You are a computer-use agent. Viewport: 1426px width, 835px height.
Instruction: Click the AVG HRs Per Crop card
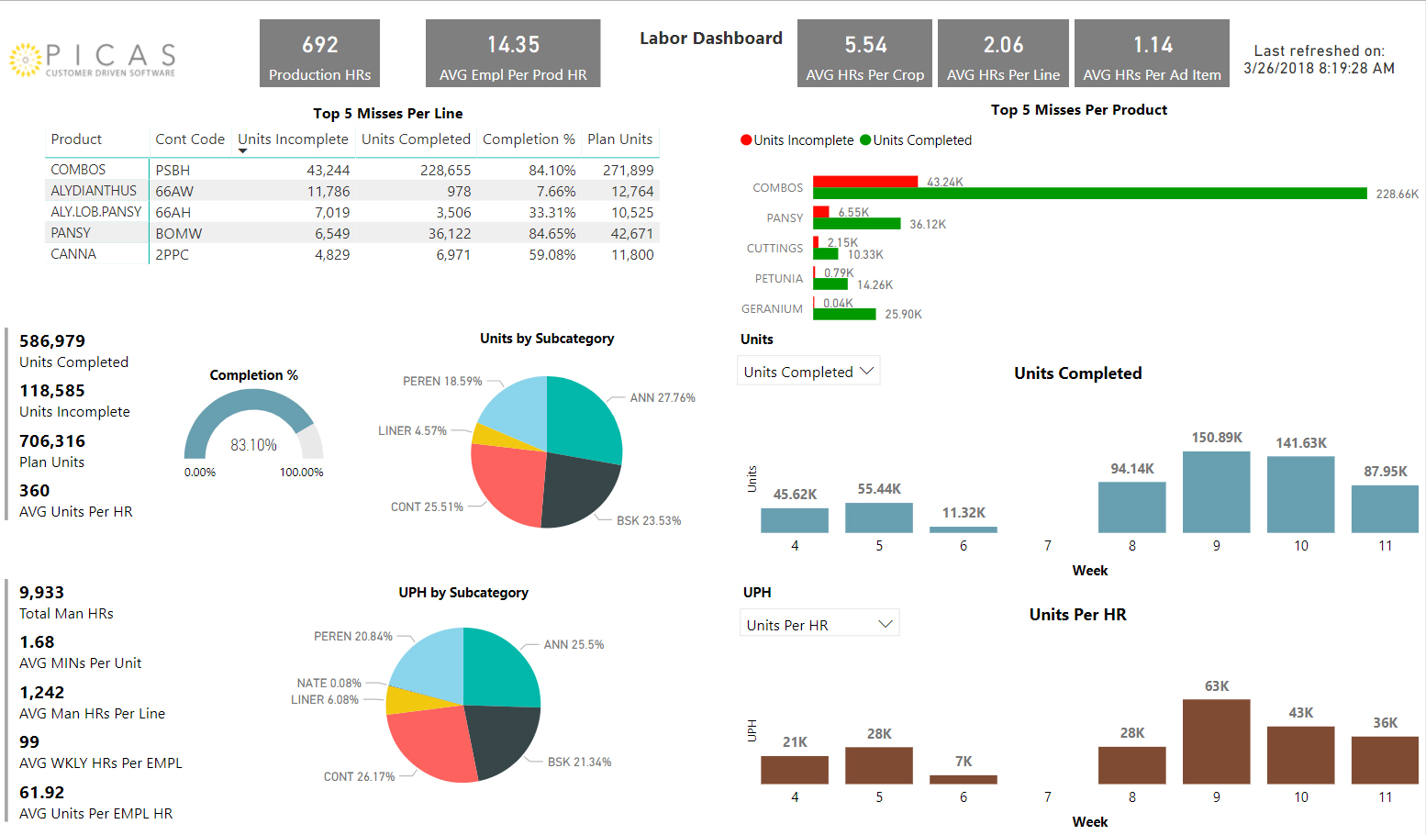pyautogui.click(x=864, y=54)
